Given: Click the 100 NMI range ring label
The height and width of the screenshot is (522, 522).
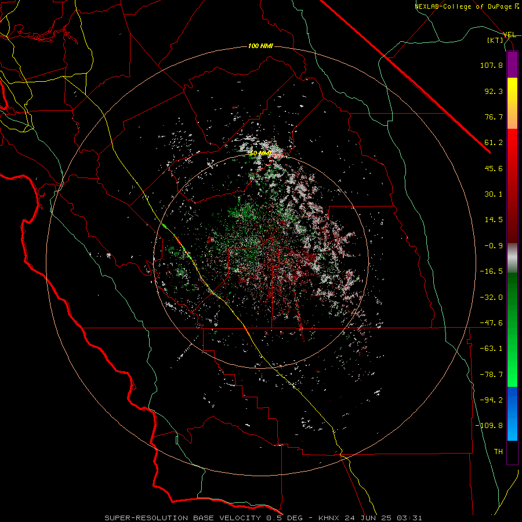Looking at the screenshot, I should [260, 46].
